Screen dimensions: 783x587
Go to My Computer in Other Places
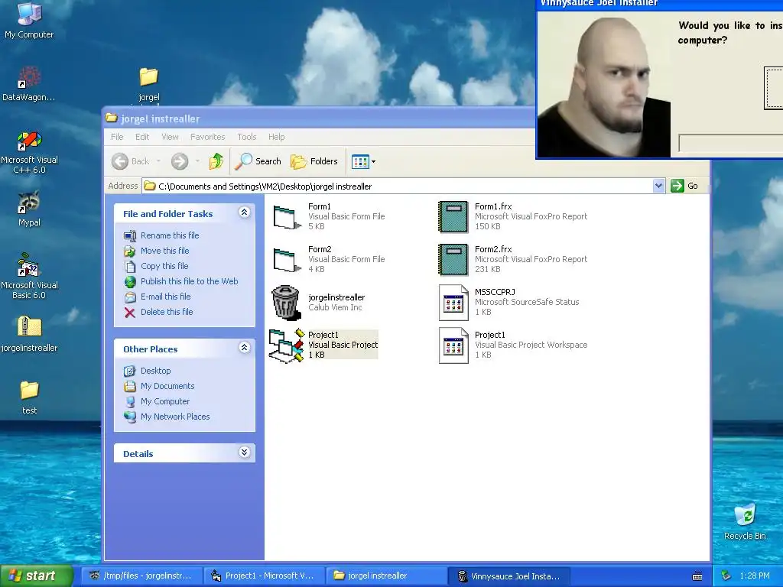click(x=157, y=401)
